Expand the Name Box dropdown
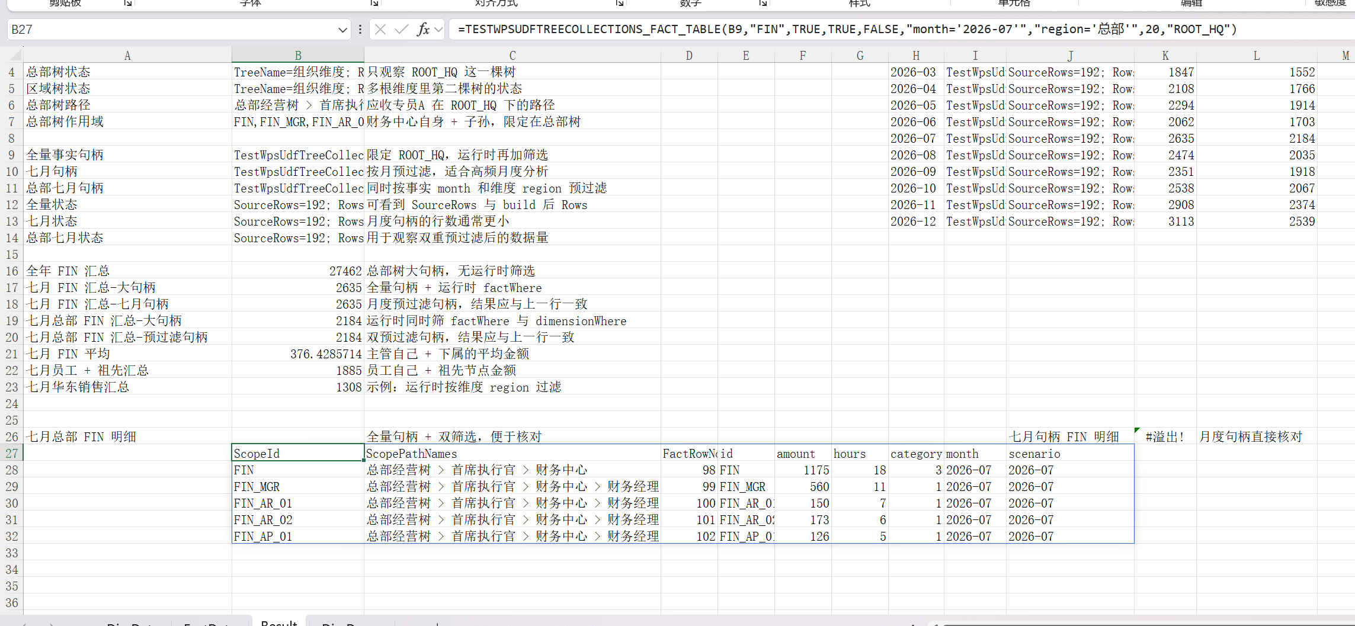The height and width of the screenshot is (626, 1355). 342,30
